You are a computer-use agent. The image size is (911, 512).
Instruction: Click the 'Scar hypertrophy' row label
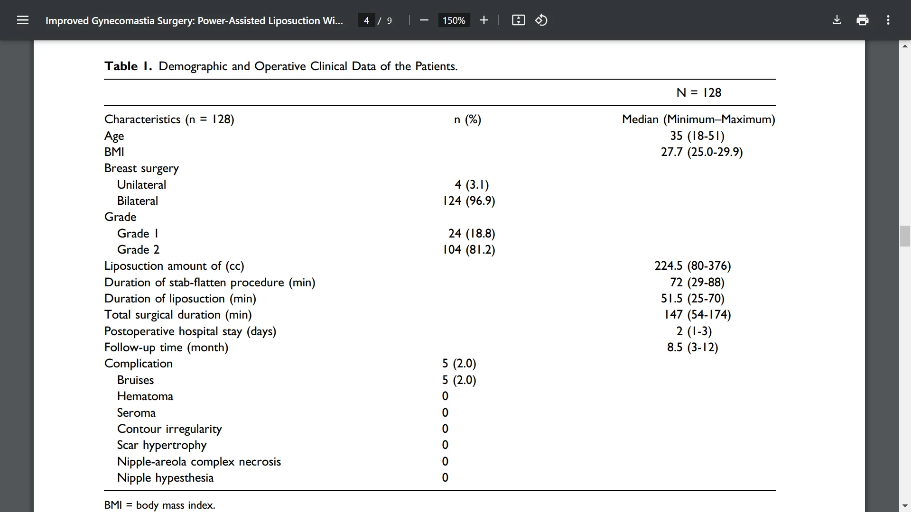click(162, 445)
